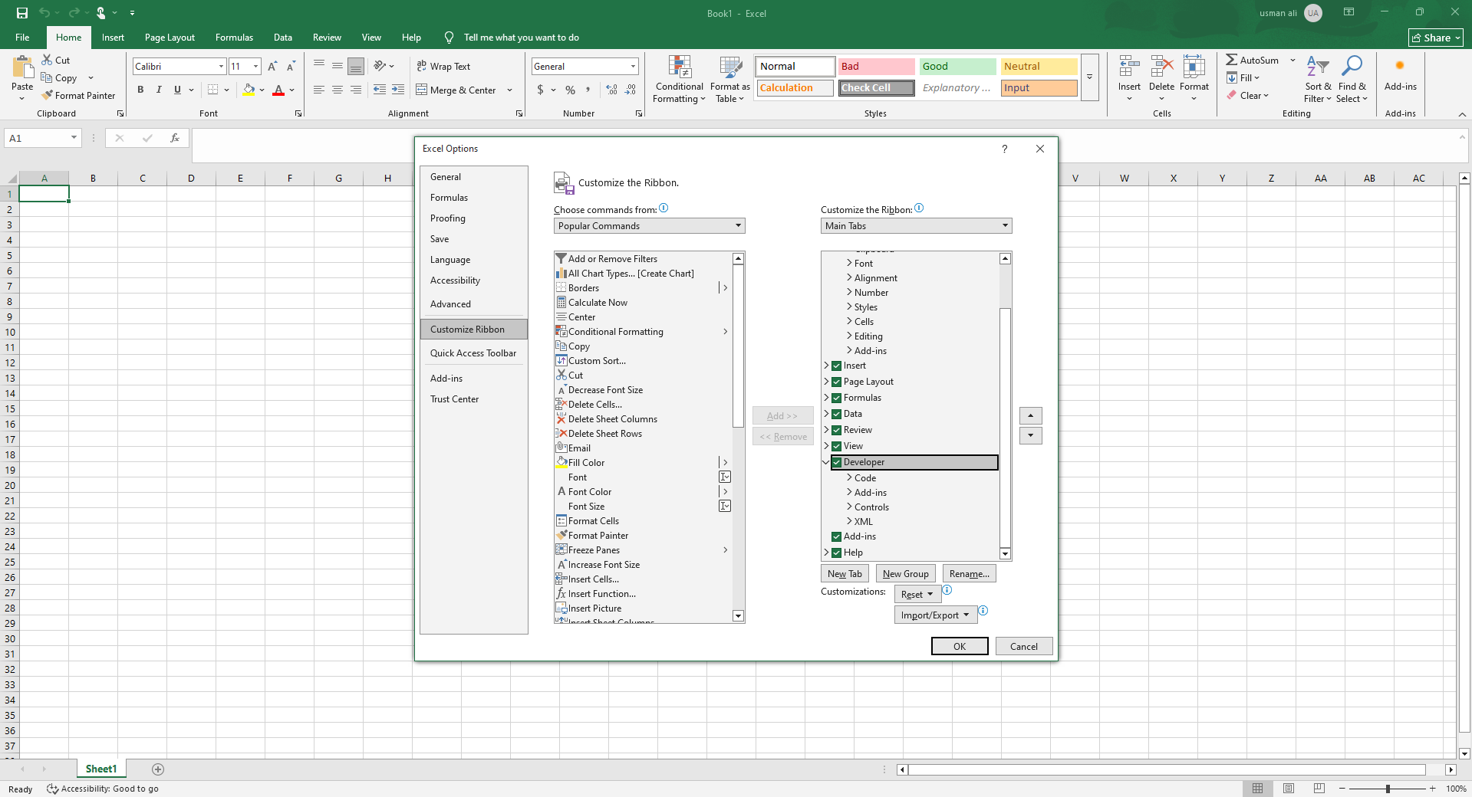Expand the XML group under Developer
The height and width of the screenshot is (797, 1472).
coord(849,522)
